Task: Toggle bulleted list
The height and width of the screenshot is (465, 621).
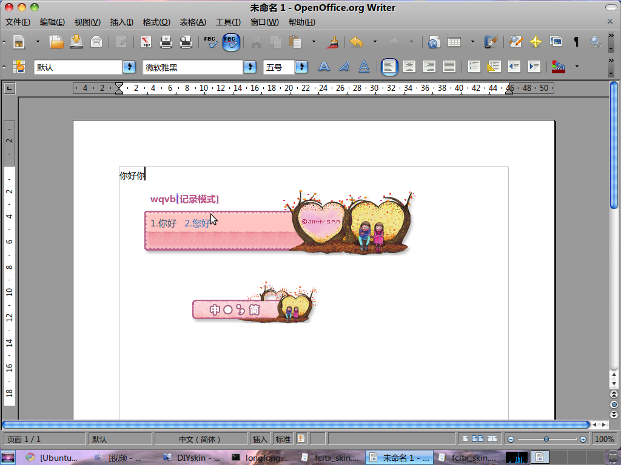Action: pos(494,67)
